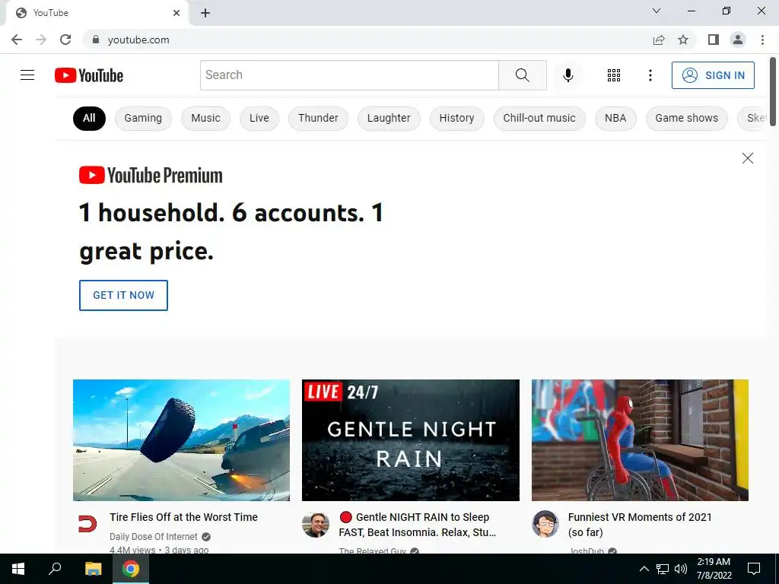
Task: Open Funniest VR Moments of 2021 title
Action: pyautogui.click(x=640, y=525)
